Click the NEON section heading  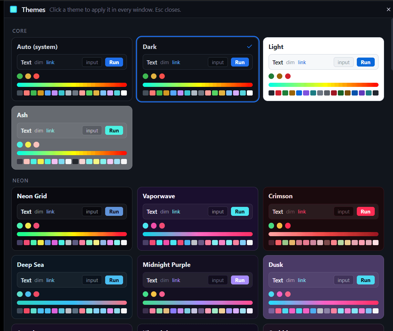coord(20,181)
